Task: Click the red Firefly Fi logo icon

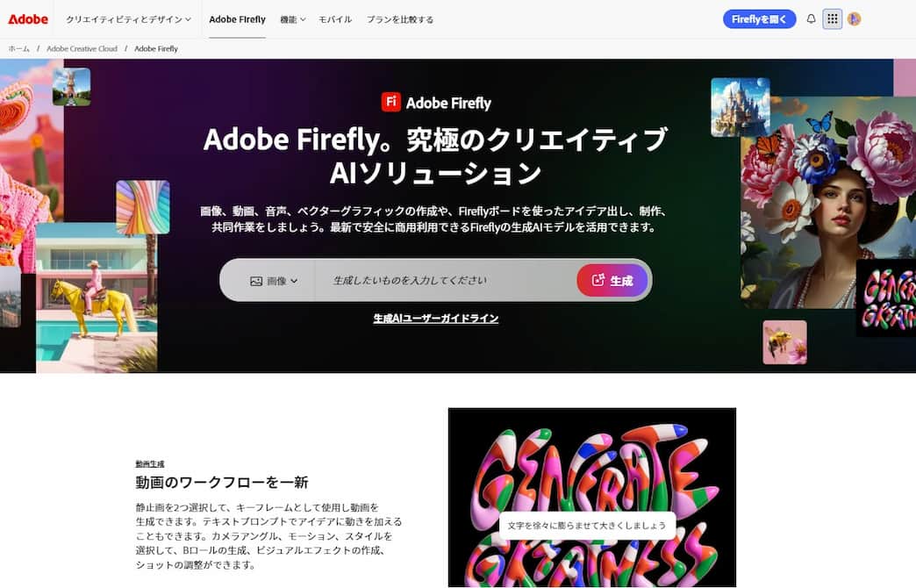Action: pos(390,102)
